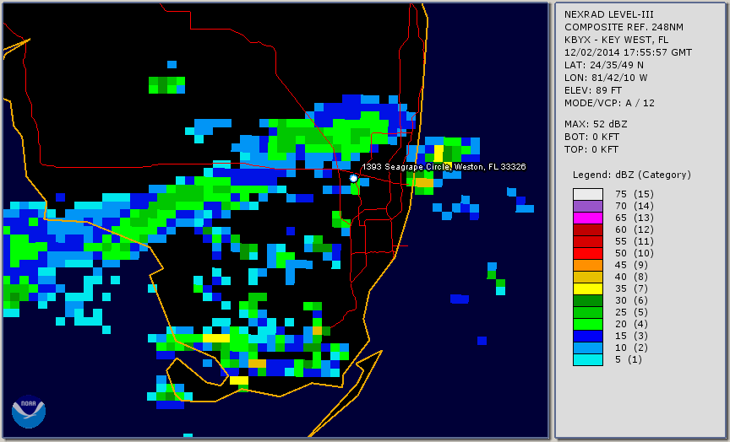Click the 25 (5) medium green legend swatch

pos(588,312)
